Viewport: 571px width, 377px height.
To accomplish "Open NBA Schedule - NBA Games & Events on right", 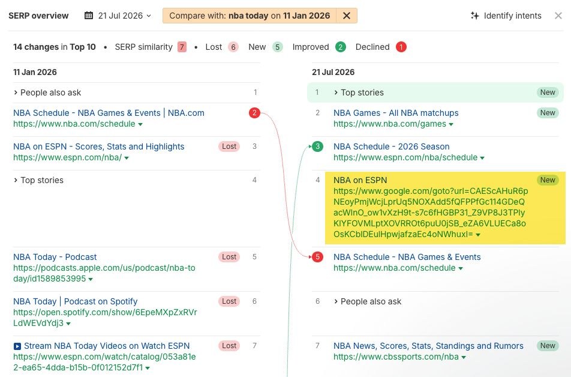I will (x=407, y=257).
